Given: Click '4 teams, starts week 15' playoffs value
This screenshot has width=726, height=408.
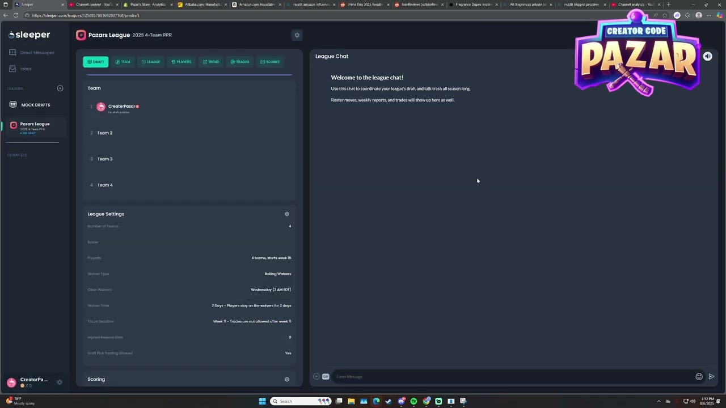Looking at the screenshot, I should pos(271,258).
